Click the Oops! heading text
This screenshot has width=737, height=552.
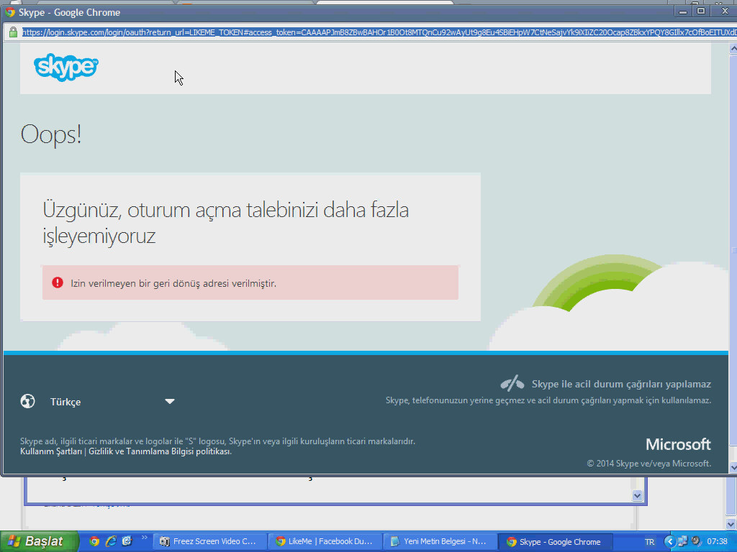coord(51,134)
